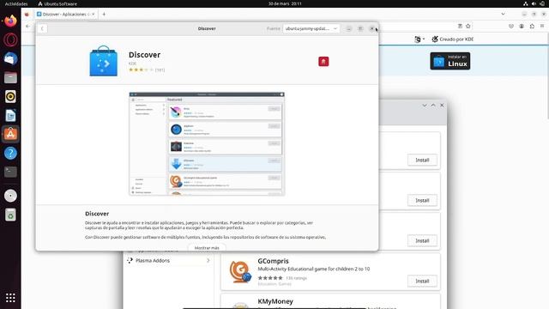The height and width of the screenshot is (309, 549).
Task: Click the Discover description heading
Action: tap(97, 214)
